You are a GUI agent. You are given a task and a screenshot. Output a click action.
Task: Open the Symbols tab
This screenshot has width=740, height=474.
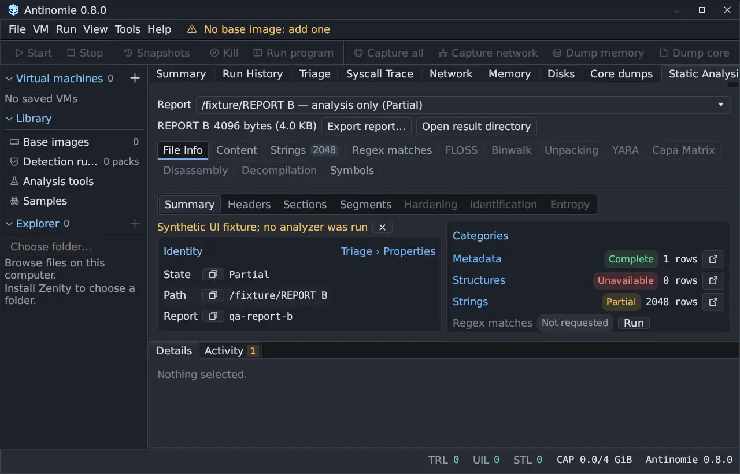tap(352, 171)
